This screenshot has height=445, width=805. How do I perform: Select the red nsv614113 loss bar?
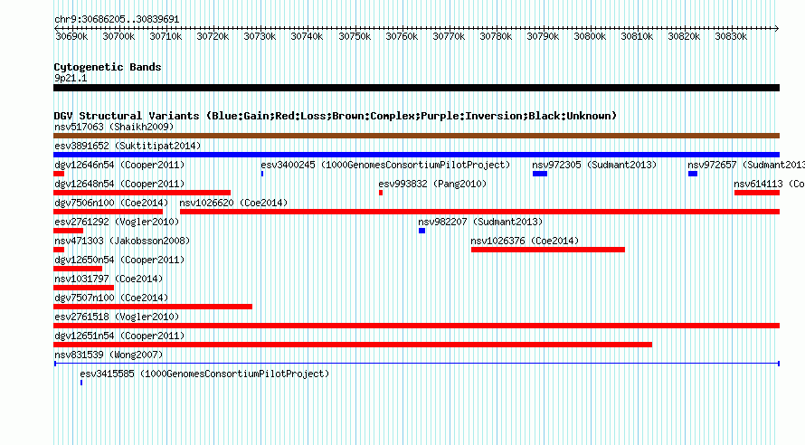[757, 193]
